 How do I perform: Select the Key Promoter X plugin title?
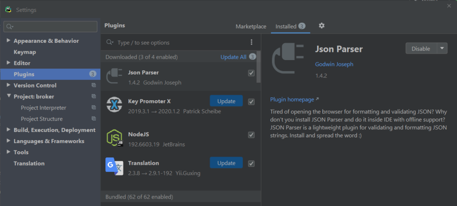point(149,101)
